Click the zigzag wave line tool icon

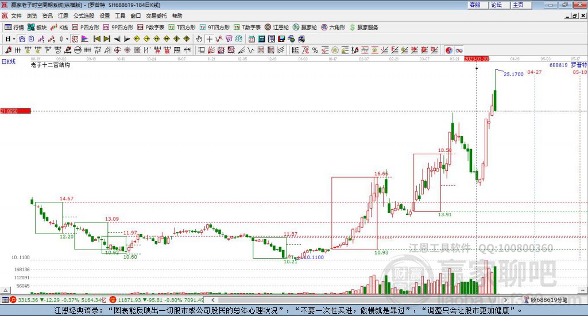click(x=252, y=50)
